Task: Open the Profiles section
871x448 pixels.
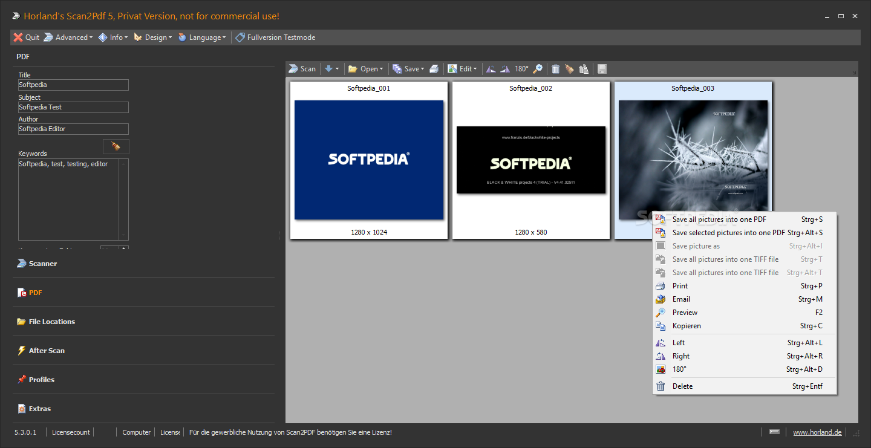Action: (143, 380)
